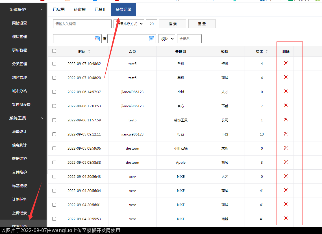Collapse the 系统维护 sidebar section

coord(42,10)
